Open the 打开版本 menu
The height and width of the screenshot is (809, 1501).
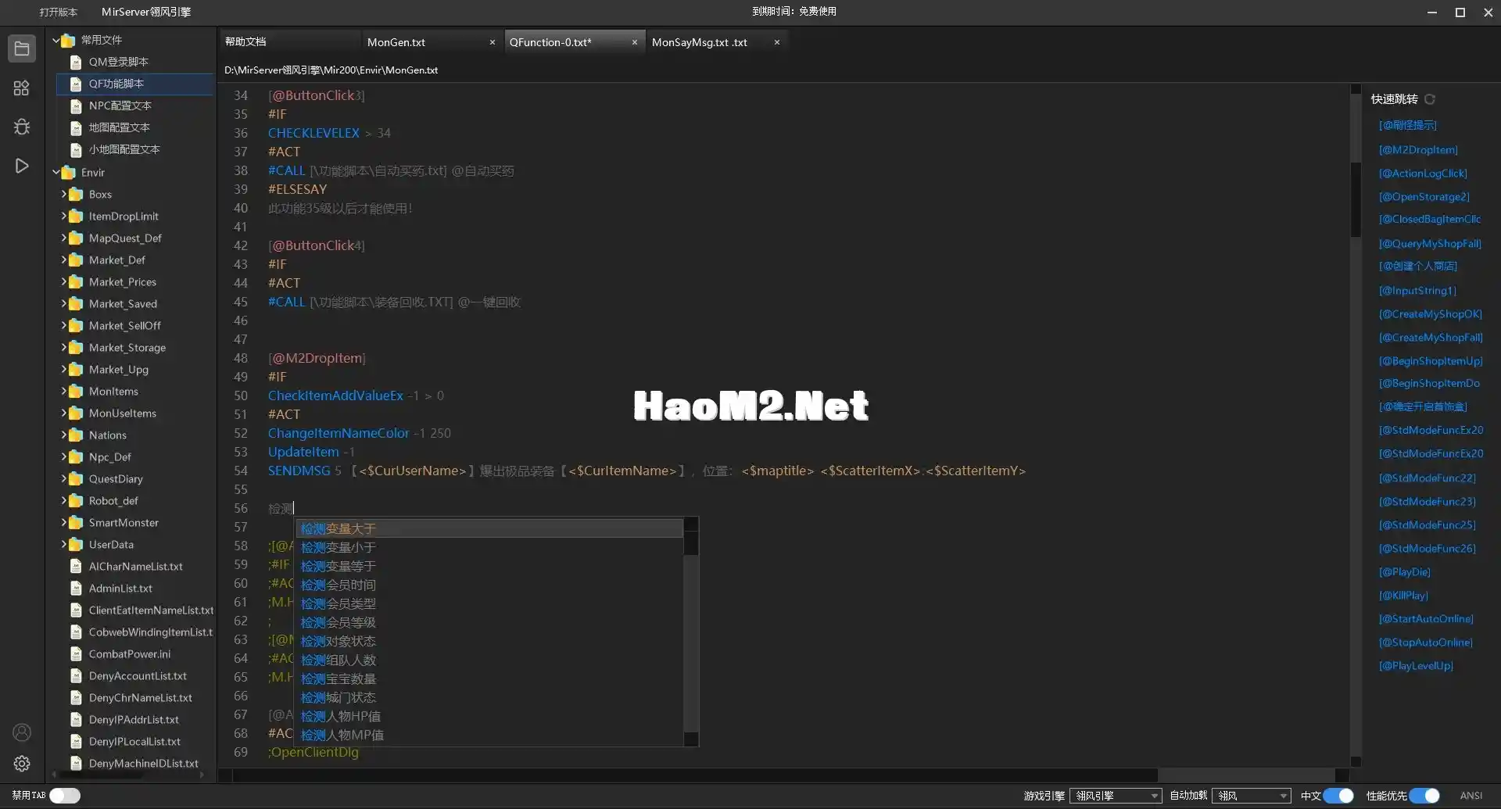(59, 12)
